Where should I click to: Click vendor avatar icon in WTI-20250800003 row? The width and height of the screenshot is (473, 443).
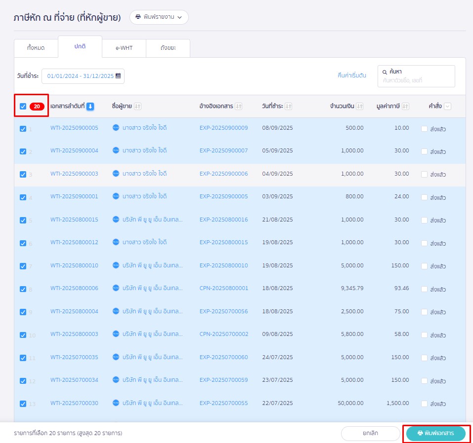pyautogui.click(x=116, y=334)
